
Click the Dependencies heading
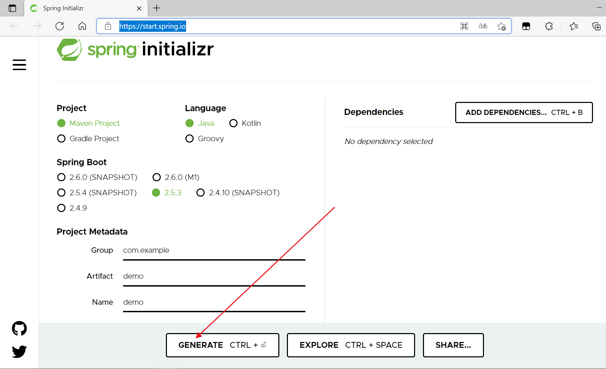pos(374,112)
